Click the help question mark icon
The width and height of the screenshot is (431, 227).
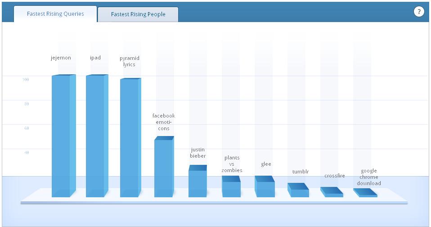point(419,12)
